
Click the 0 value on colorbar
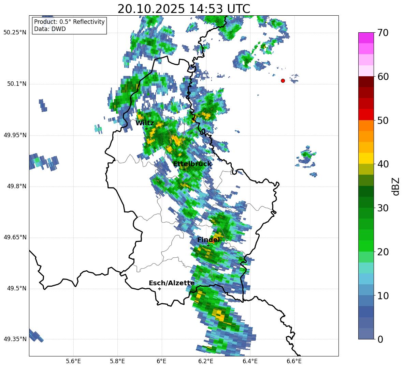[380, 339]
